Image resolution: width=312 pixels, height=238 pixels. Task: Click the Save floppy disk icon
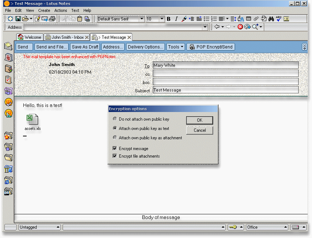18,19
